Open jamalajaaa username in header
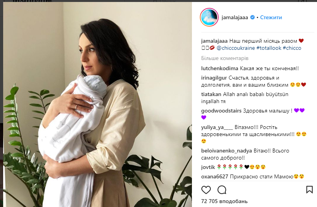Screen dimensions: 317x207 point(235,18)
